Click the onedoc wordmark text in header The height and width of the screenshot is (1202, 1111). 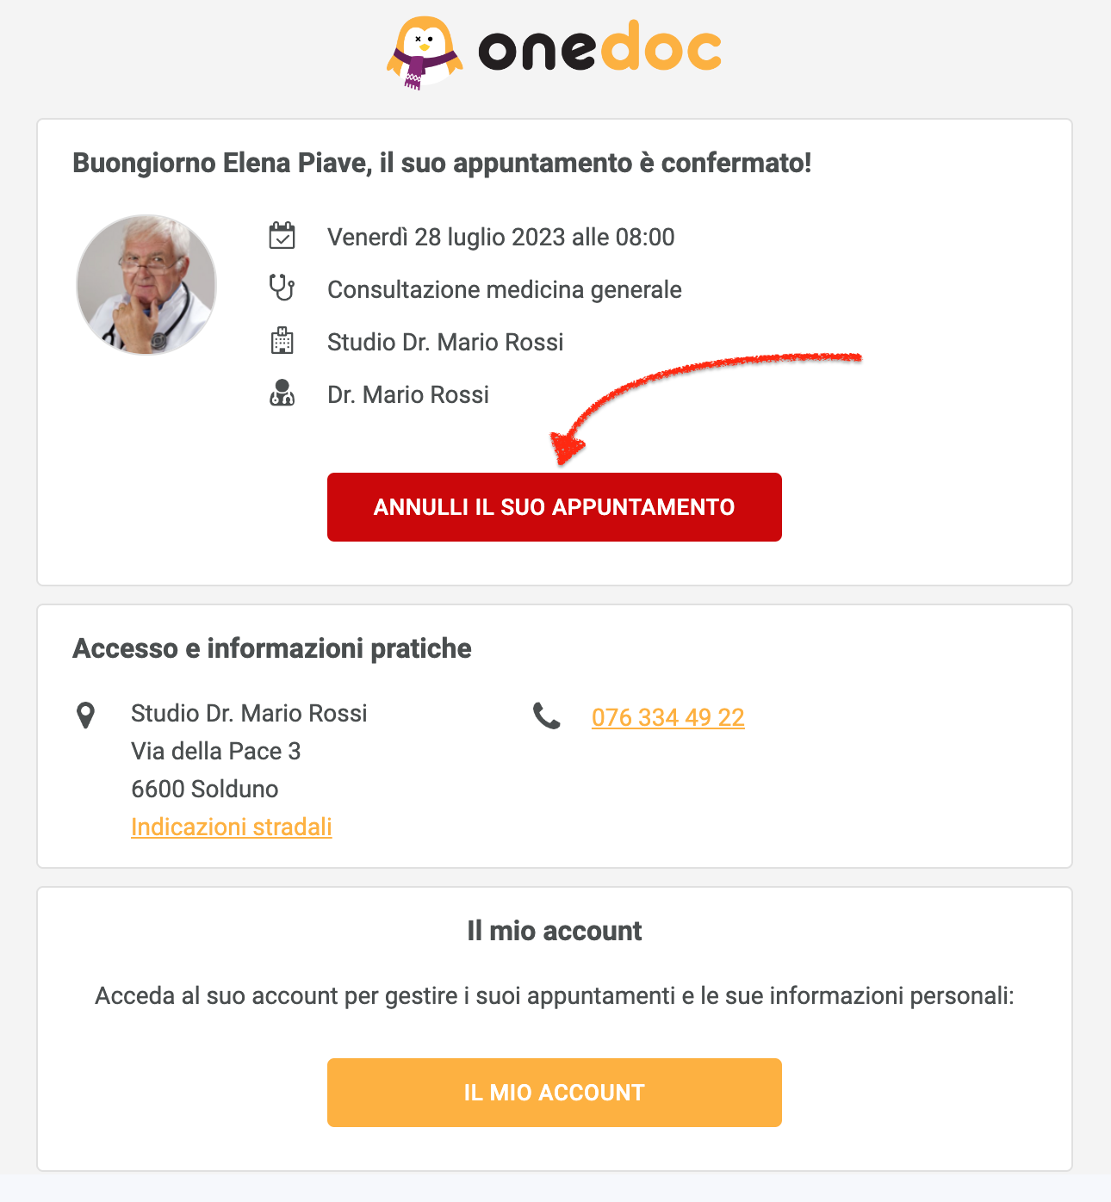[599, 50]
